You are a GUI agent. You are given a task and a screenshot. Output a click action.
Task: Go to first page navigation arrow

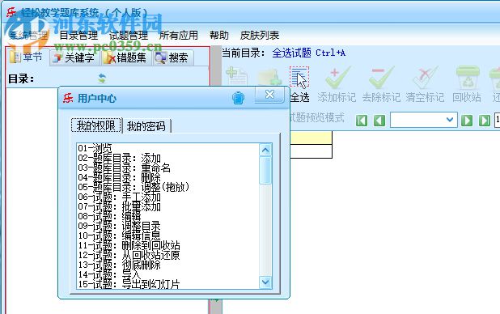[362, 121]
